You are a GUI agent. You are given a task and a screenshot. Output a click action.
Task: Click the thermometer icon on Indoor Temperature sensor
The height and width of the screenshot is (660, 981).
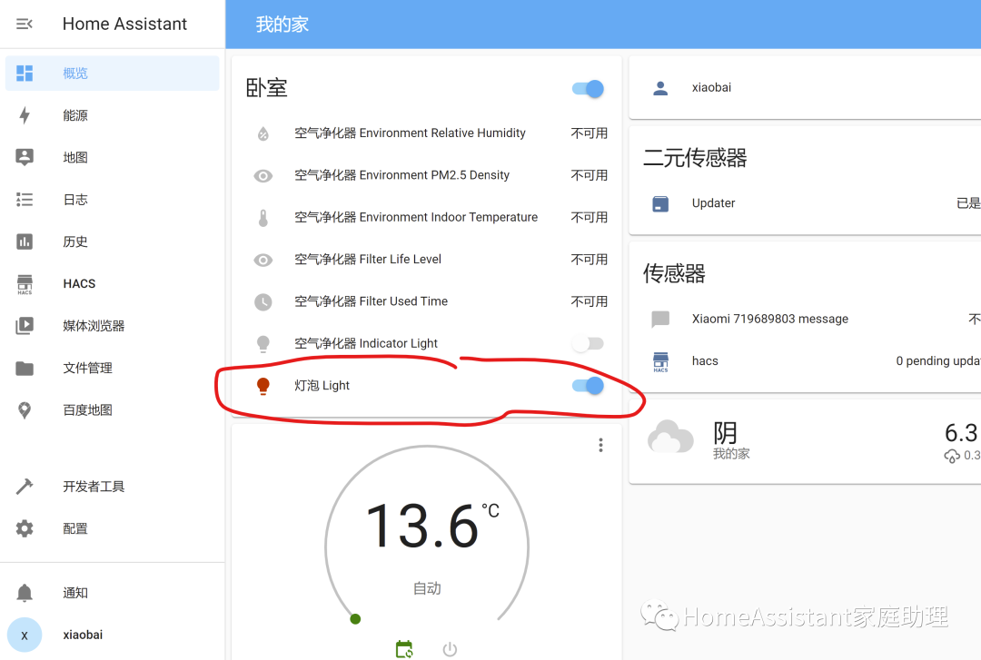[263, 217]
